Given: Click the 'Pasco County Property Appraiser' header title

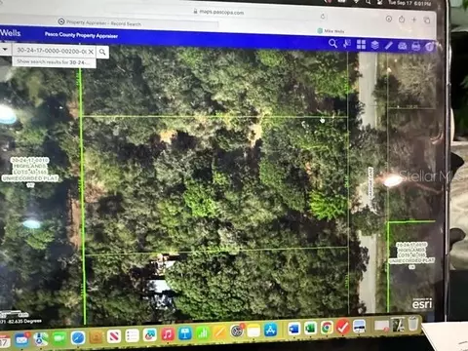Looking at the screenshot, I should click(81, 35).
